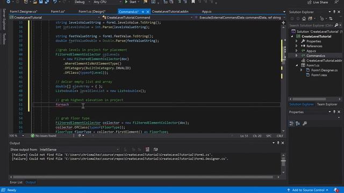The image size is (344, 193).
Task: Collapse the CreateLevelTutorial project node
Action: (x=292, y=36)
